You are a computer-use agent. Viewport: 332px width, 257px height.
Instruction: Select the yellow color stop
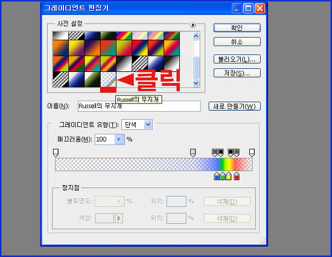click(x=228, y=176)
